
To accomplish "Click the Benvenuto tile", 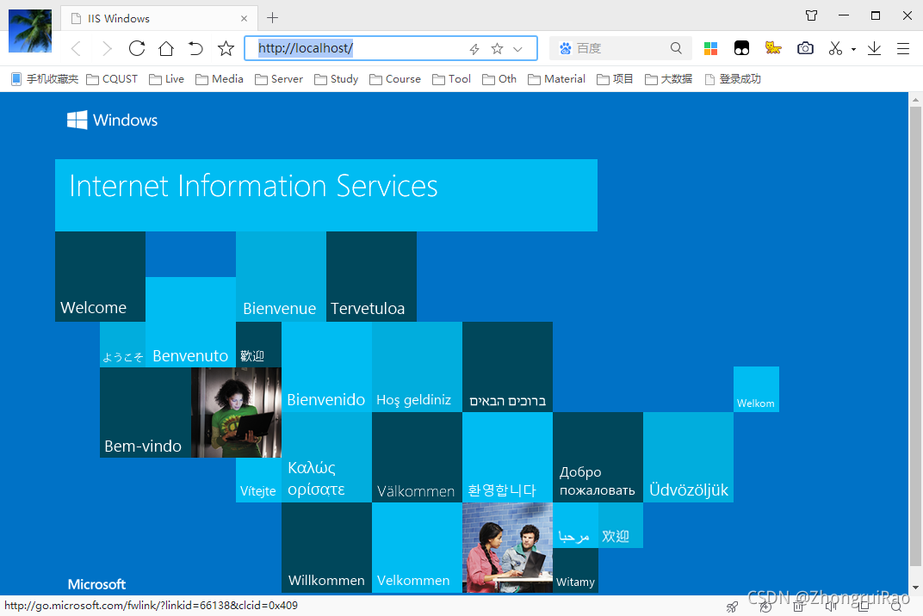I will click(191, 322).
